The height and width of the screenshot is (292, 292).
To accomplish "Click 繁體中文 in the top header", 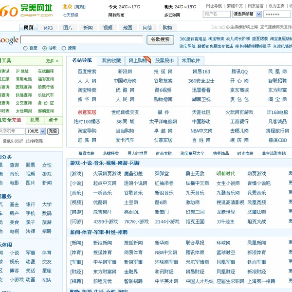I will [235, 6].
